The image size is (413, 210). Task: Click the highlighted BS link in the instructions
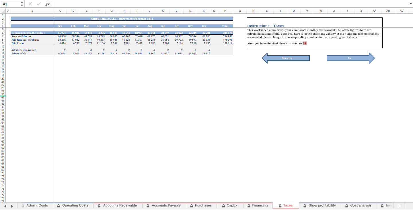(304, 43)
